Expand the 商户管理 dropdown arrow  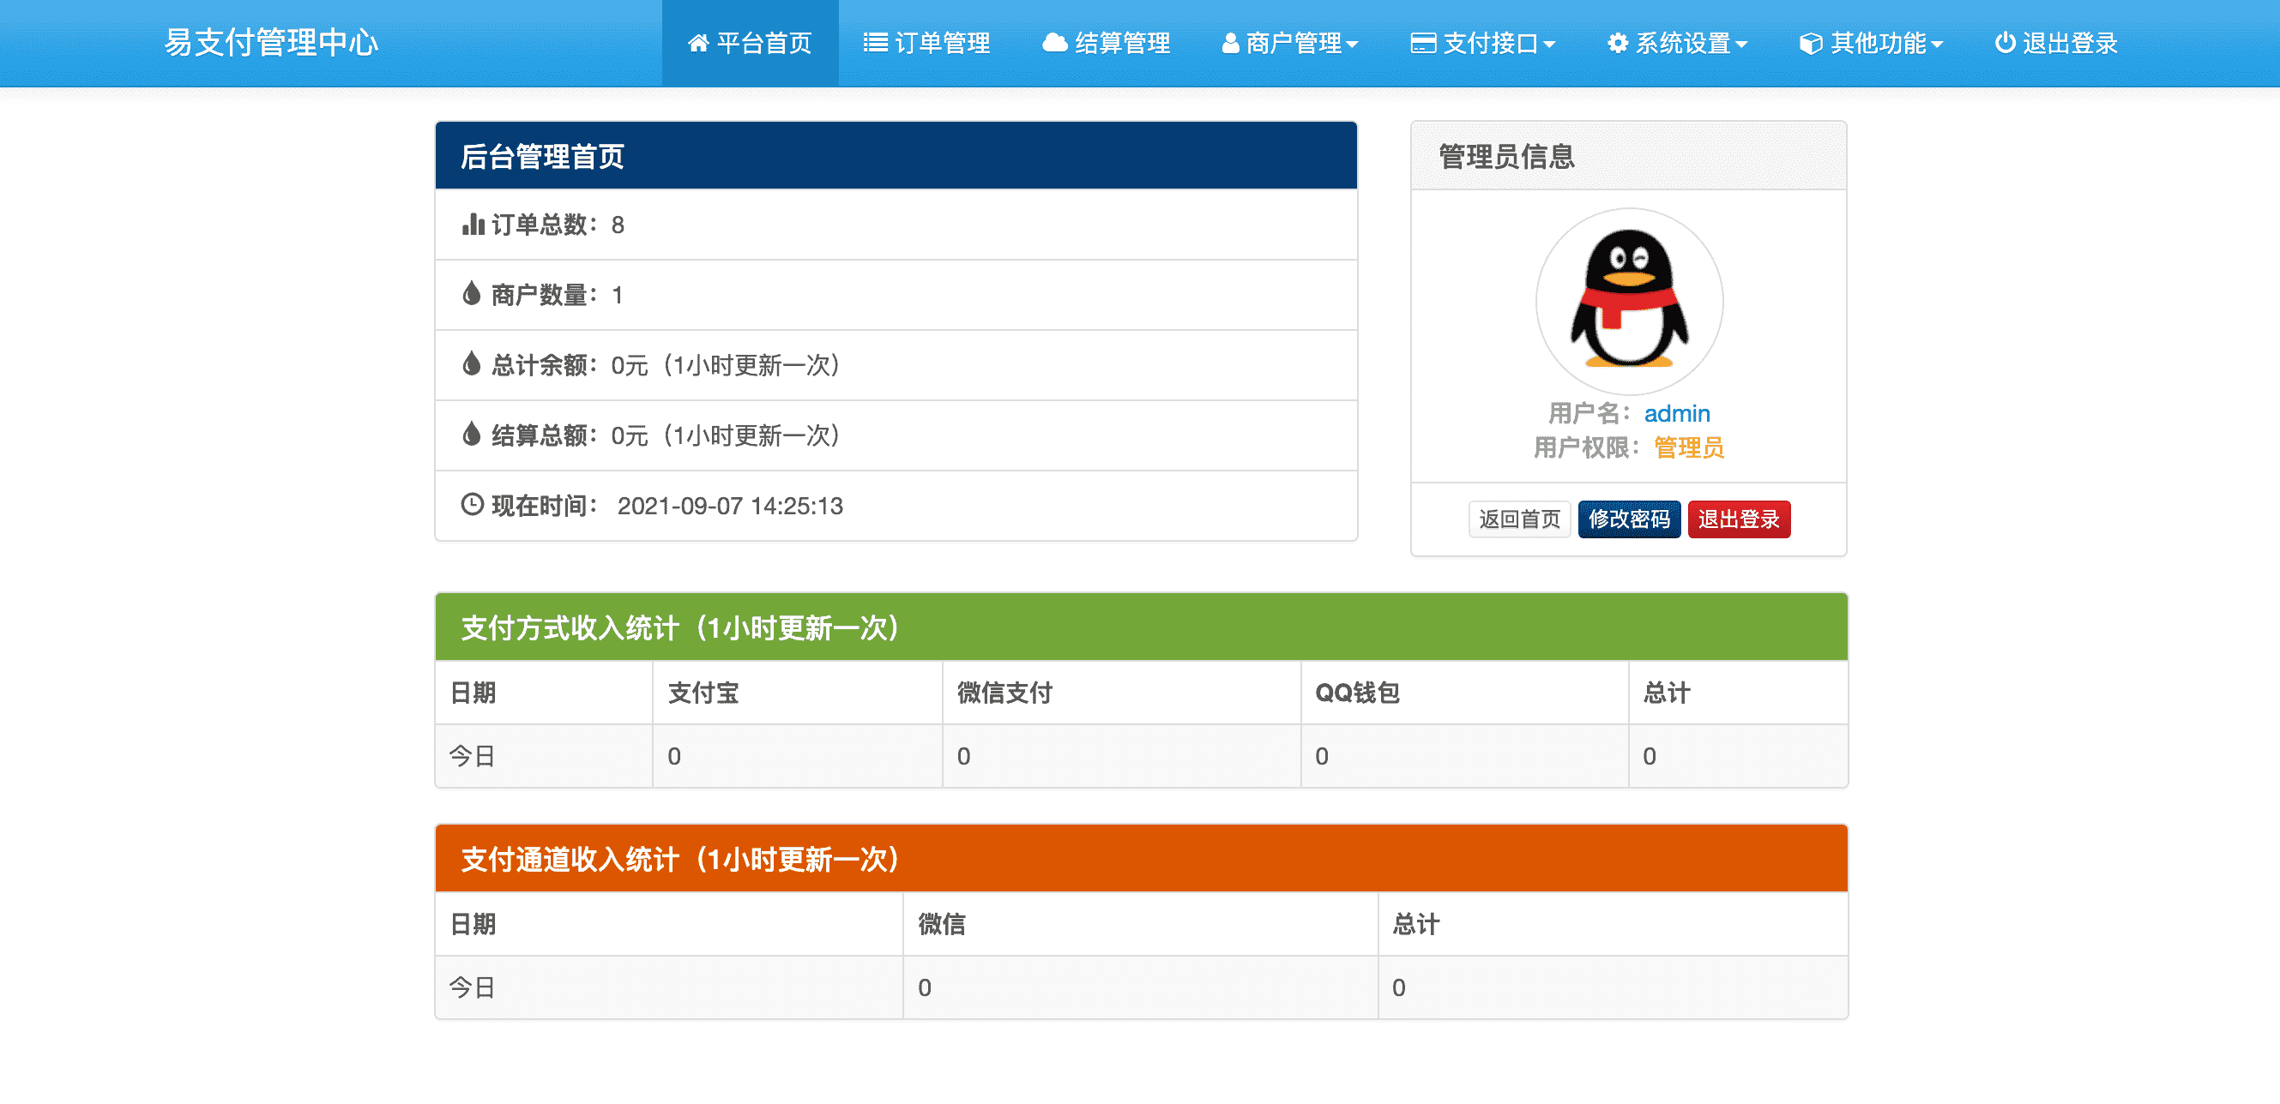tap(1352, 45)
